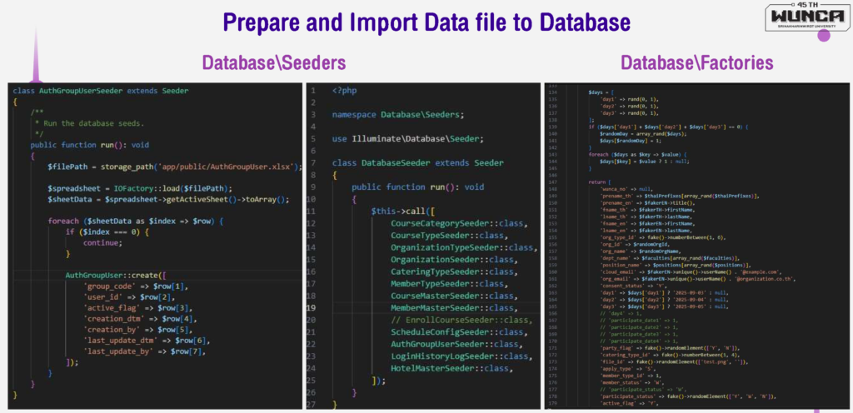Select the 'continue;' statement
The width and height of the screenshot is (853, 413).
102,243
